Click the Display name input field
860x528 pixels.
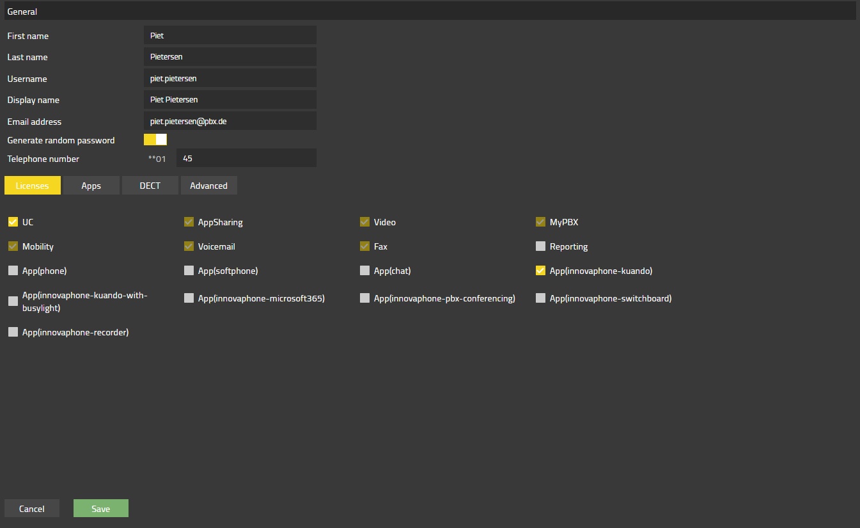pyautogui.click(x=230, y=99)
